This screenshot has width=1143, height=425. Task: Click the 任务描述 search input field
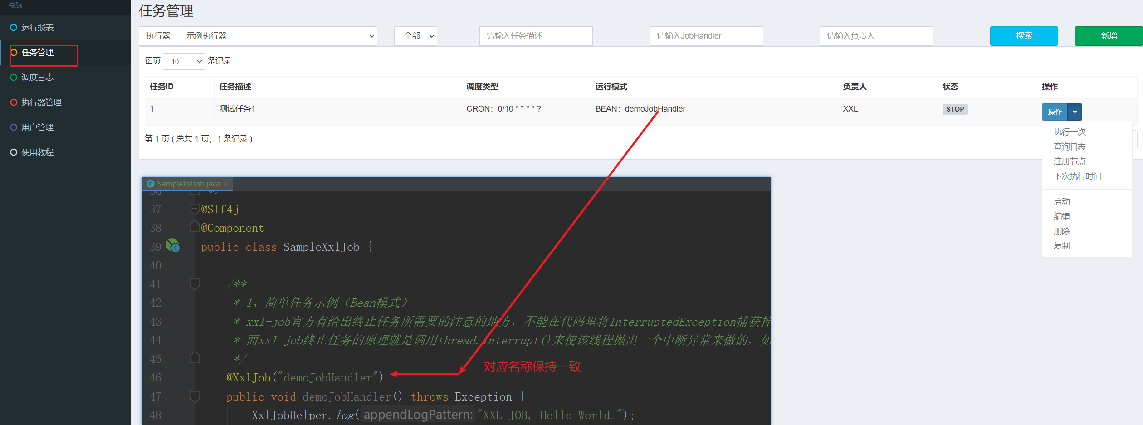tap(536, 36)
